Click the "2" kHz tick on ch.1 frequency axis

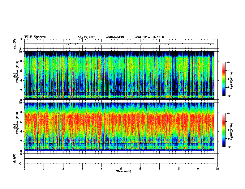[21, 90]
